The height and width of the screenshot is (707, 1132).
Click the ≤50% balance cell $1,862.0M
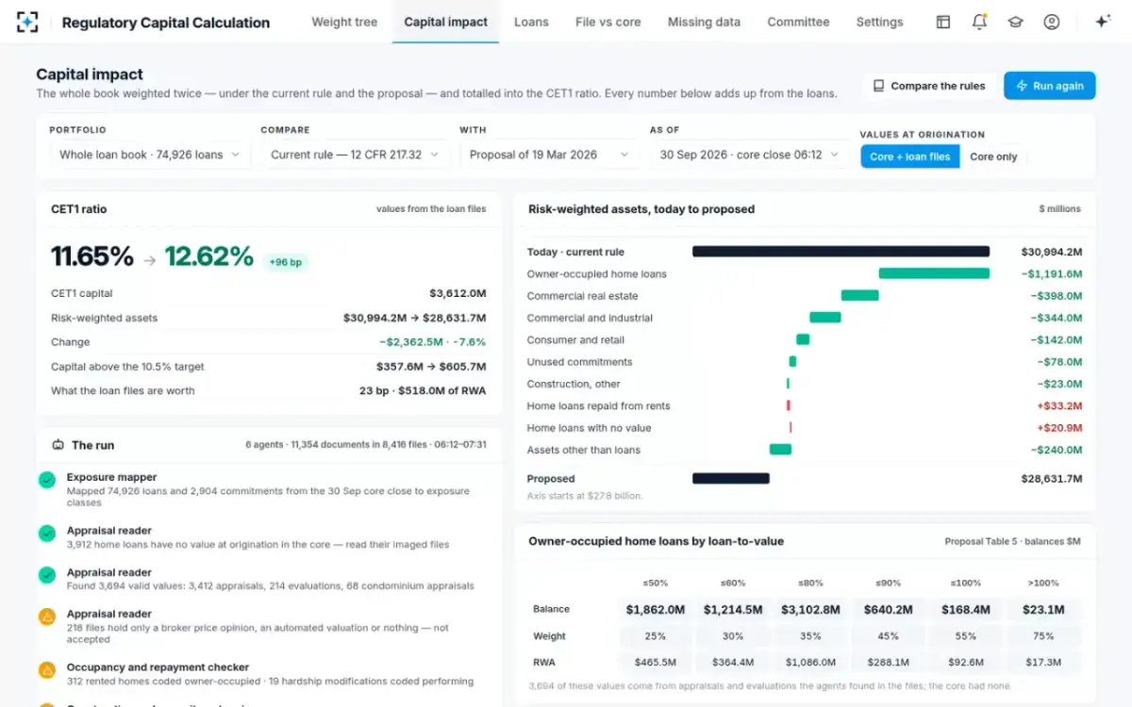coord(655,610)
